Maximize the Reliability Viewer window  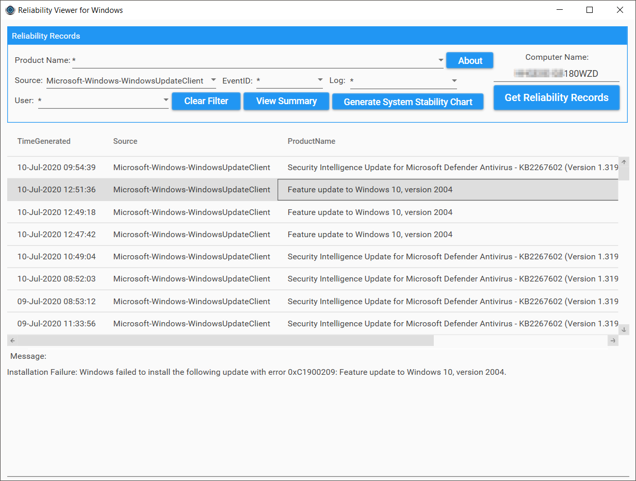click(x=590, y=10)
